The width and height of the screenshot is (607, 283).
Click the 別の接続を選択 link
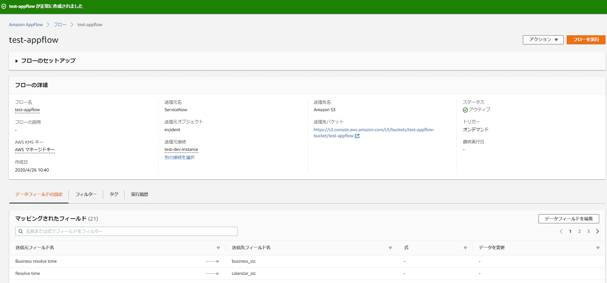tap(179, 157)
